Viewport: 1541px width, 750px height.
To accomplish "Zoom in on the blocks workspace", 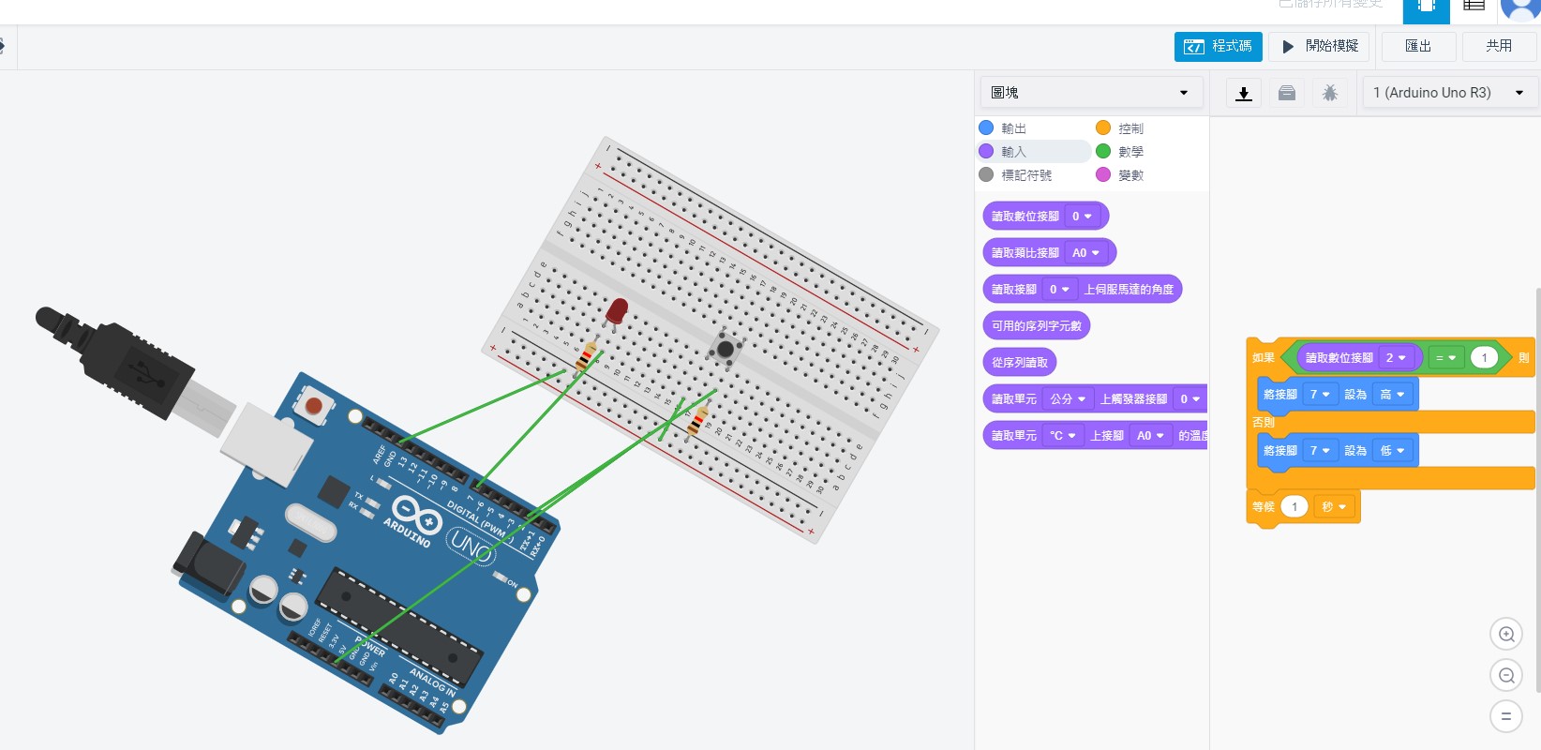I will (1506, 635).
